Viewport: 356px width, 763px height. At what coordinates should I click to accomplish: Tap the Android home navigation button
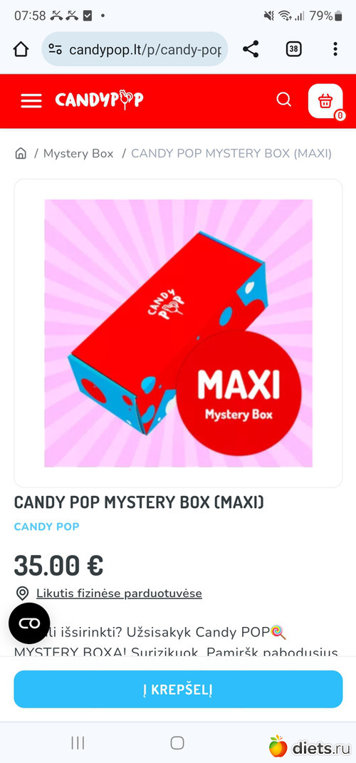click(x=177, y=742)
